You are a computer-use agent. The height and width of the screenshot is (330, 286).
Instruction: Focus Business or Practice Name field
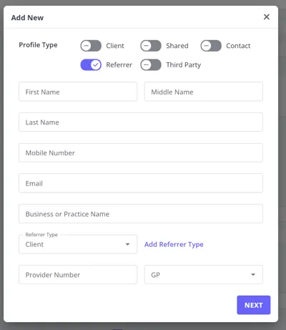pyautogui.click(x=141, y=214)
